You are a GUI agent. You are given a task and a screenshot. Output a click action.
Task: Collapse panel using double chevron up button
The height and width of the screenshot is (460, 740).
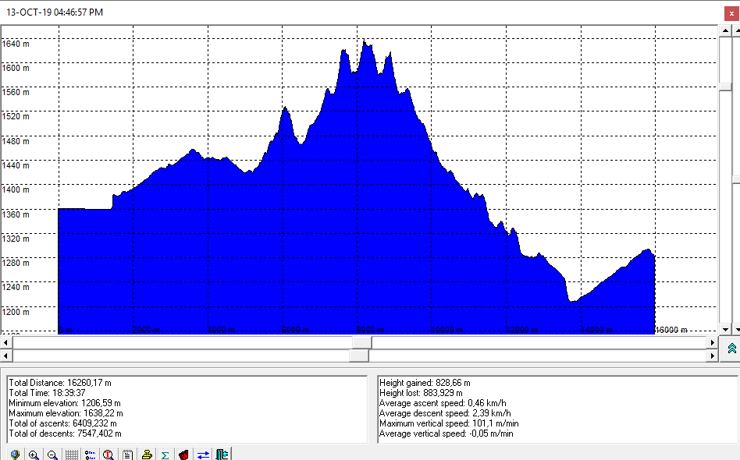coord(731,349)
